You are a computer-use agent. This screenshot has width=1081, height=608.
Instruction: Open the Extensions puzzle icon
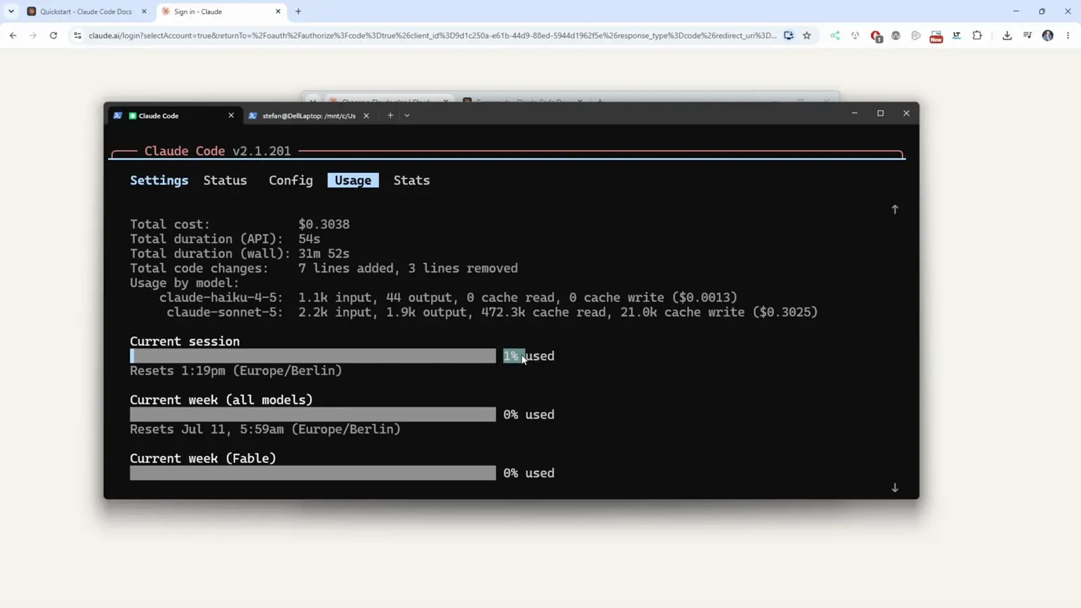977,36
